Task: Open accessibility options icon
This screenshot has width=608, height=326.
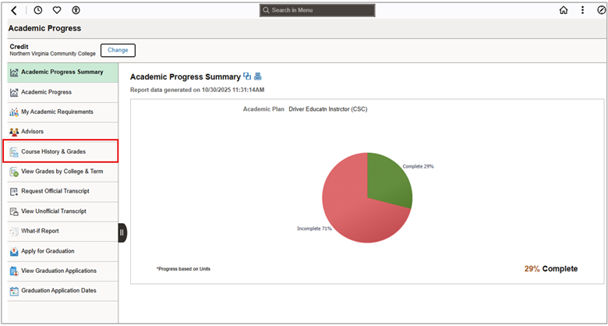Action: [76, 10]
